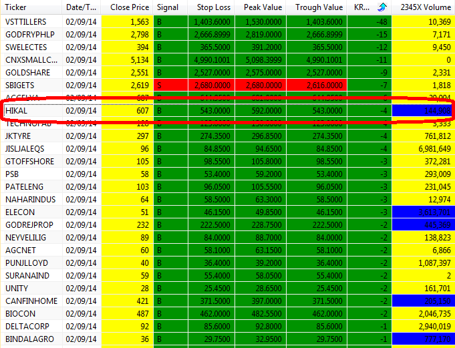This screenshot has width=455, height=348.
Task: Select the SWELECTES ticker
Action: click(26, 47)
